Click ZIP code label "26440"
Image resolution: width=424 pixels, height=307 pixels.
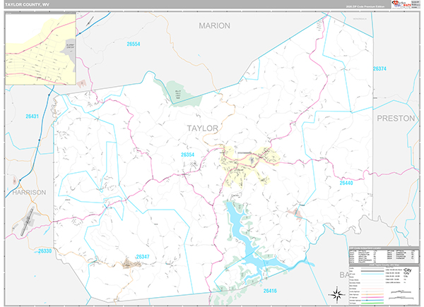coord(346,183)
